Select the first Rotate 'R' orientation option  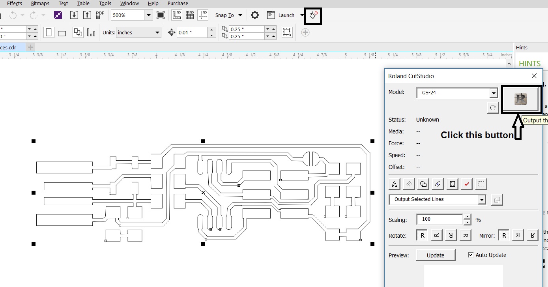[422, 236]
